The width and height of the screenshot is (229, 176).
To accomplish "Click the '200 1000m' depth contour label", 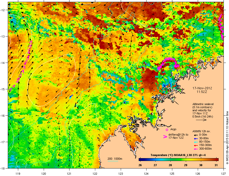I will pos(115,159).
